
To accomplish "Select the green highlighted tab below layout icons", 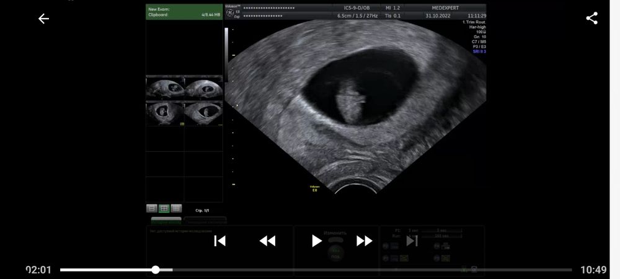I will [166, 220].
